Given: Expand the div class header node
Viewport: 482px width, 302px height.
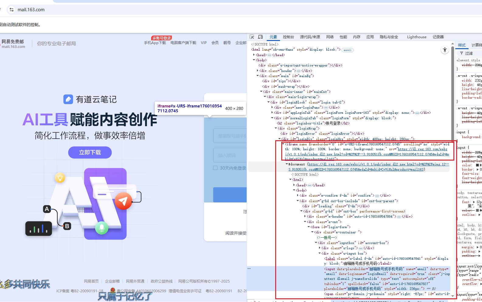Looking at the screenshot, I should coord(258,71).
